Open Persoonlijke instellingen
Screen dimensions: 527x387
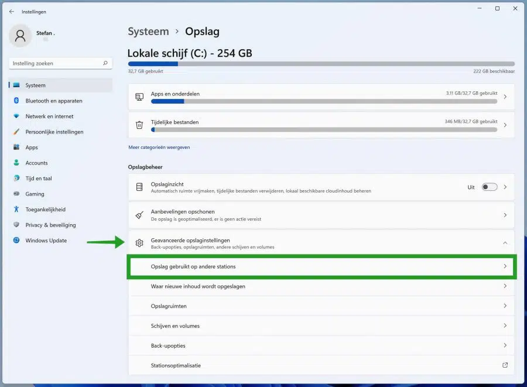click(60, 131)
